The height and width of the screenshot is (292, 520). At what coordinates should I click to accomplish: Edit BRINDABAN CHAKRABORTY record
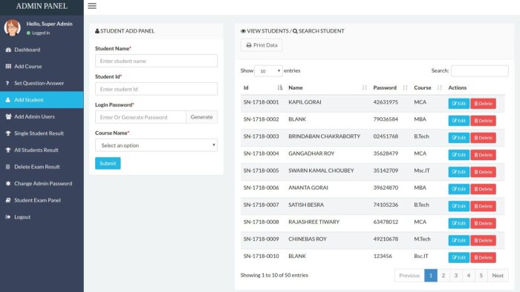pos(458,138)
